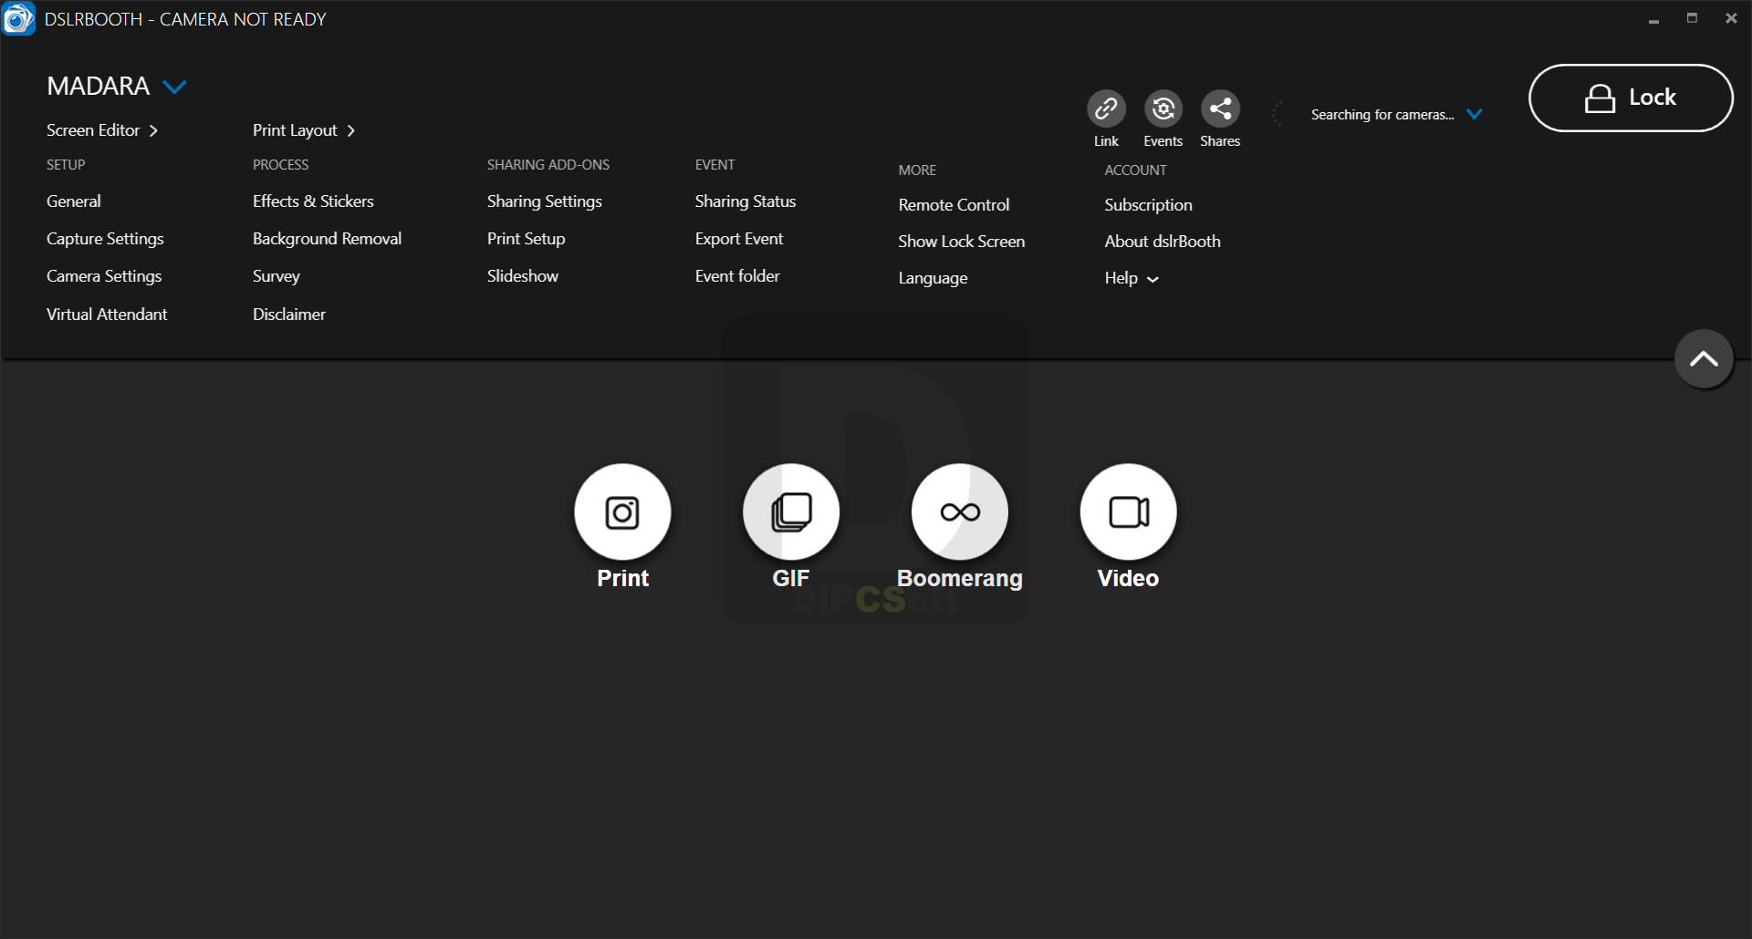Viewport: 1752px width, 939px height.
Task: Minimize the dslrBooth window
Action: coord(1653,19)
